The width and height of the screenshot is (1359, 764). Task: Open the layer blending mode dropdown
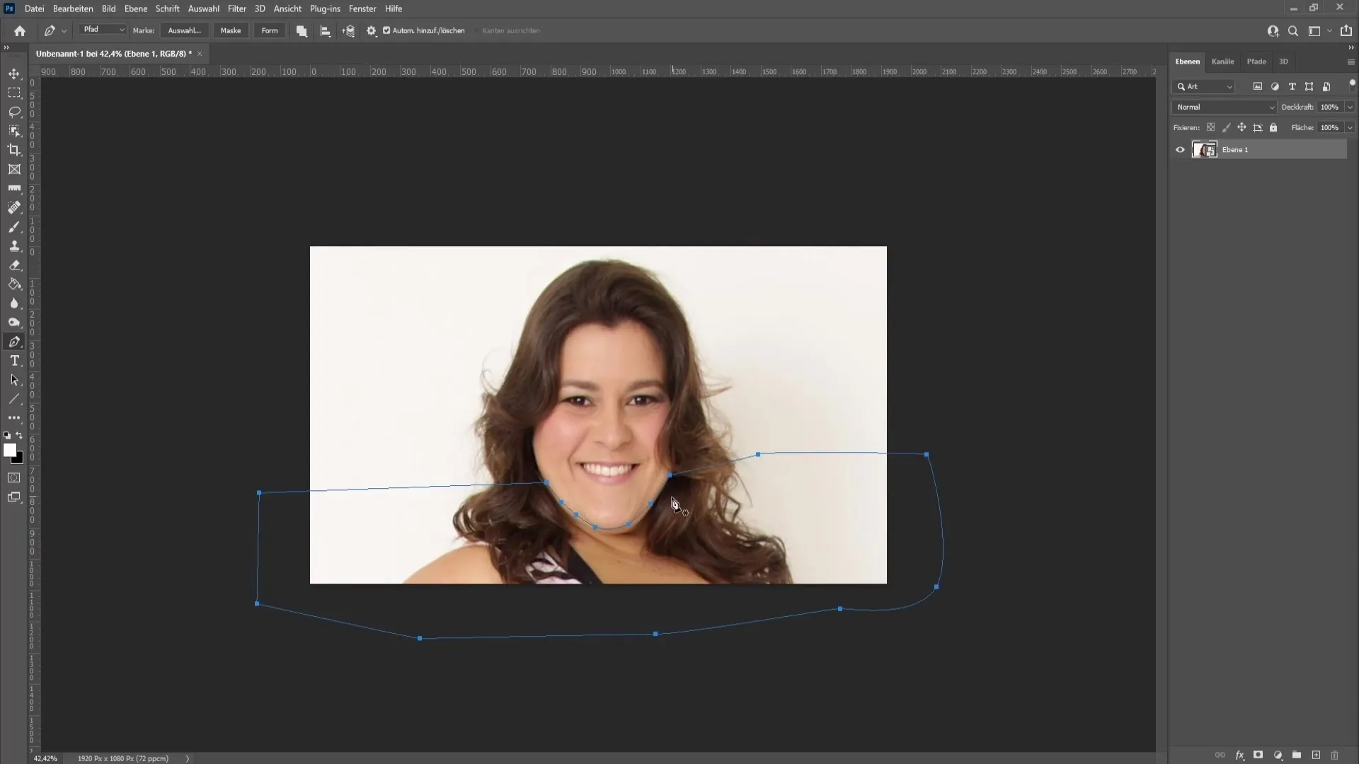[x=1224, y=106]
